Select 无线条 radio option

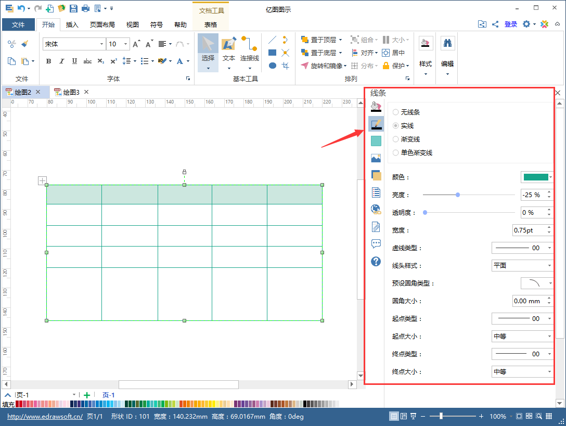tap(406, 112)
